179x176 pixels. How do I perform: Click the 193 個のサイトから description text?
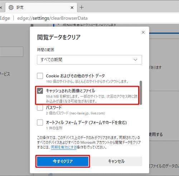pos(87,81)
